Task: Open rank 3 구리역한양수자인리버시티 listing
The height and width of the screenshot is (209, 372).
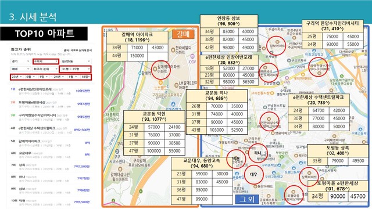Action: click(51, 117)
